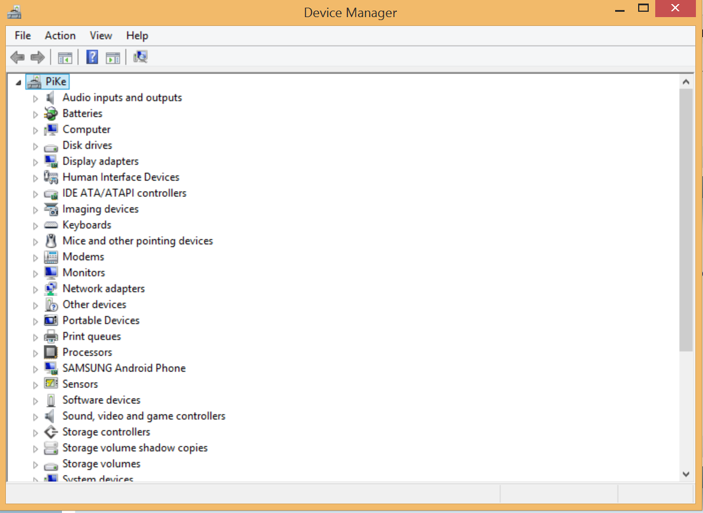Image resolution: width=703 pixels, height=513 pixels.
Task: Click the Computer category icon
Action: click(x=51, y=130)
